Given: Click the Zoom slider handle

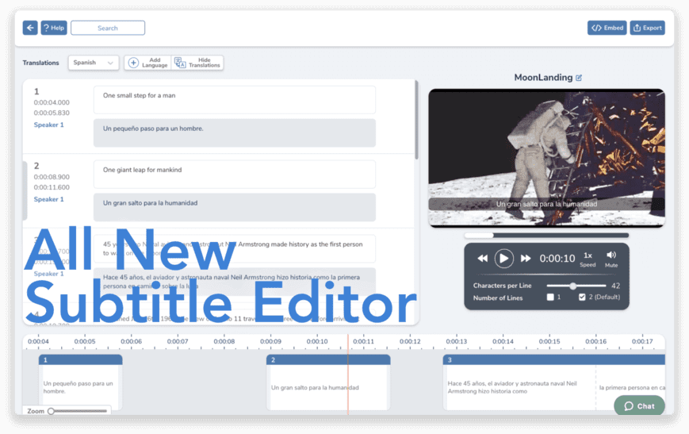Looking at the screenshot, I should coord(51,411).
